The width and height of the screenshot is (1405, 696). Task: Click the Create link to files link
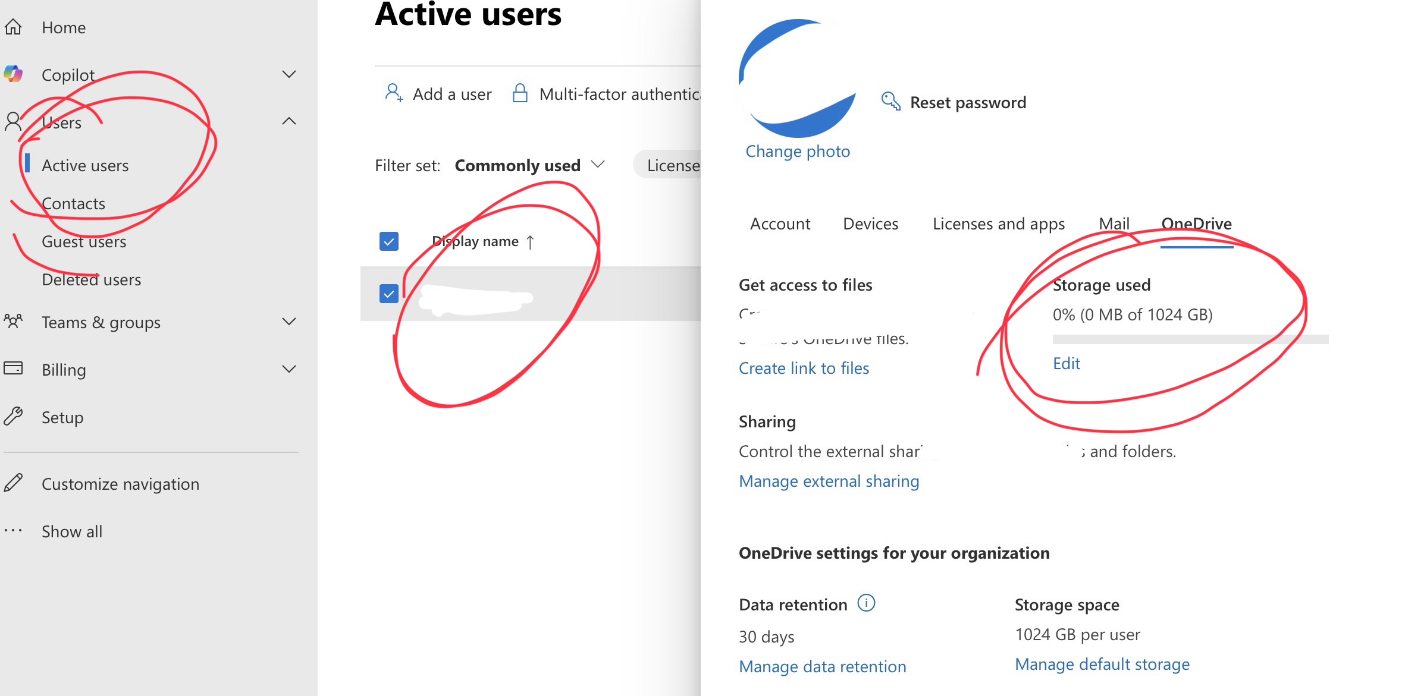coord(804,369)
